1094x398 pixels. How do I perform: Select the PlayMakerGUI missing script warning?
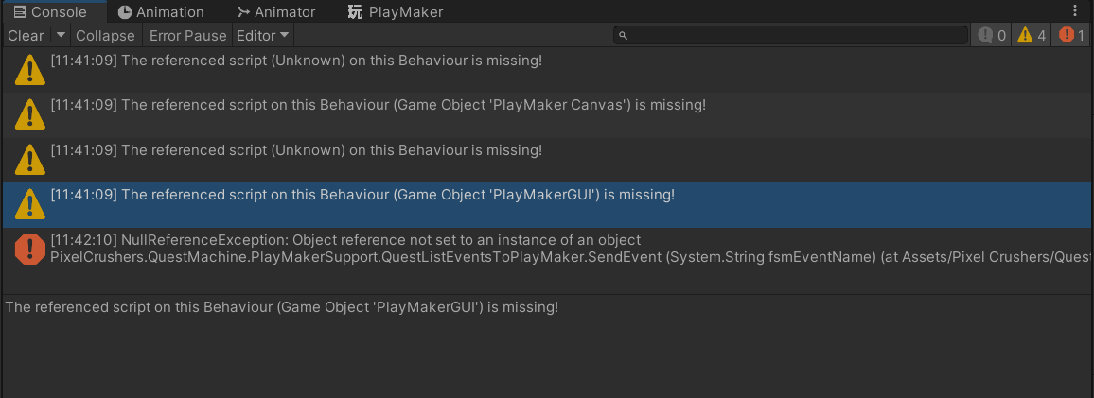click(547, 204)
